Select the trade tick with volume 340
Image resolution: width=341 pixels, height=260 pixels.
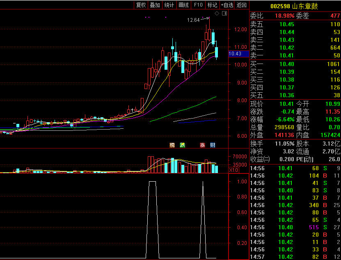pos(295,205)
